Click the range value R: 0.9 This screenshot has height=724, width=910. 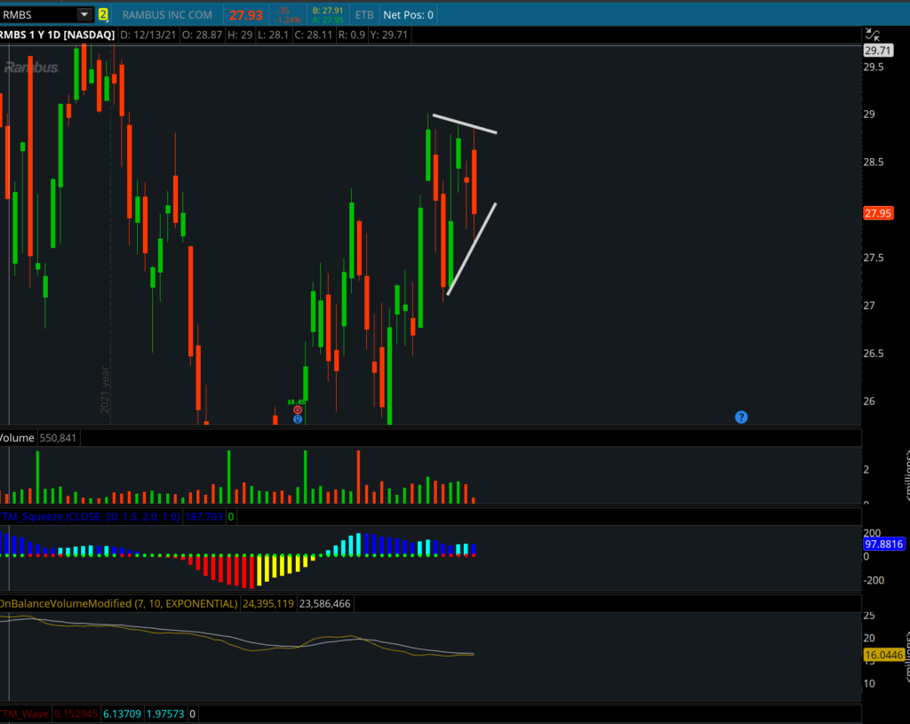point(351,35)
